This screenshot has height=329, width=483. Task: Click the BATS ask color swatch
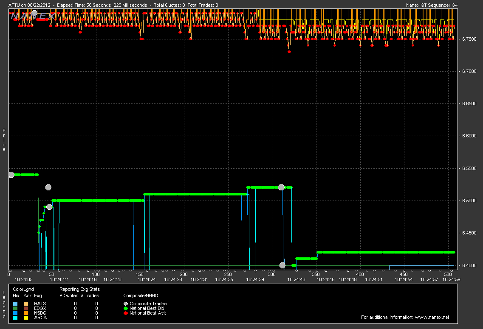point(26,304)
